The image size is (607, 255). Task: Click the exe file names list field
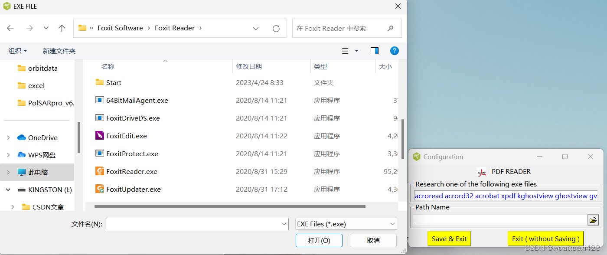[x=506, y=196]
